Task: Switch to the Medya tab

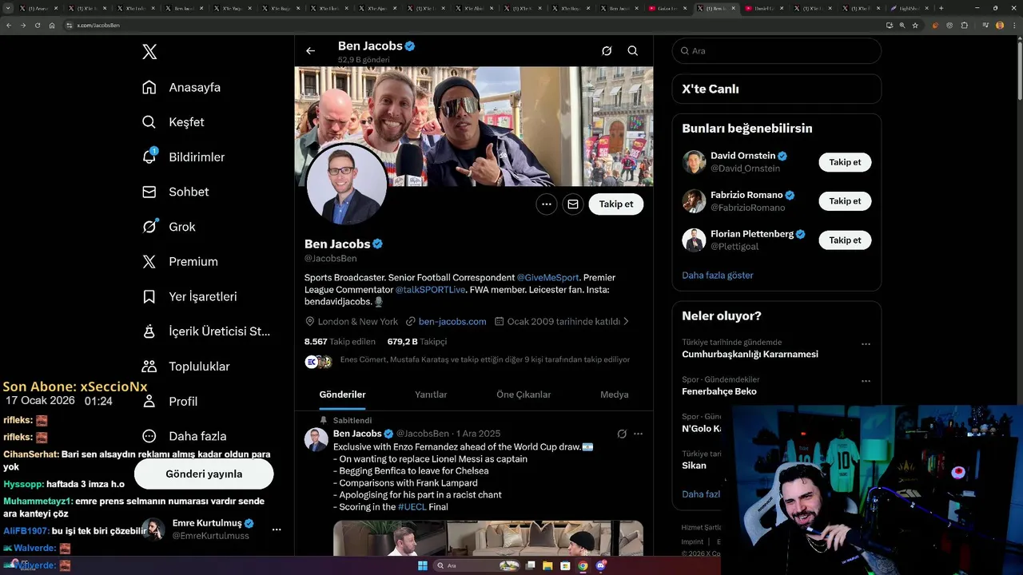Action: 615,395
